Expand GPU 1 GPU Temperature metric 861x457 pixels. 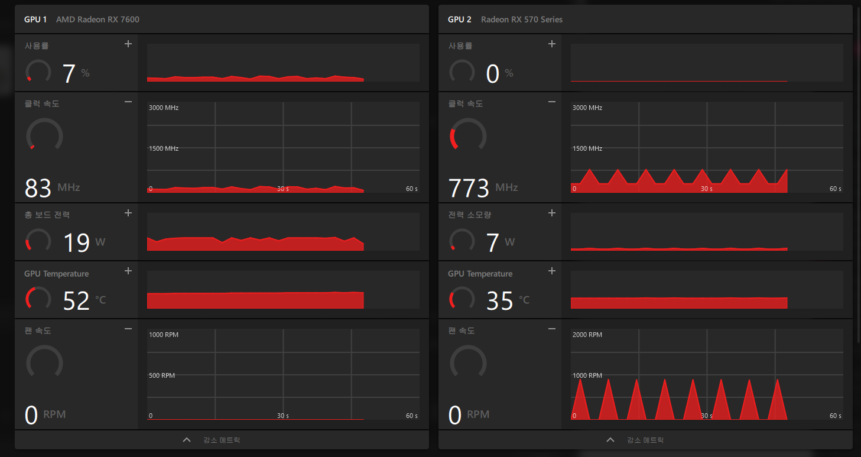point(128,271)
